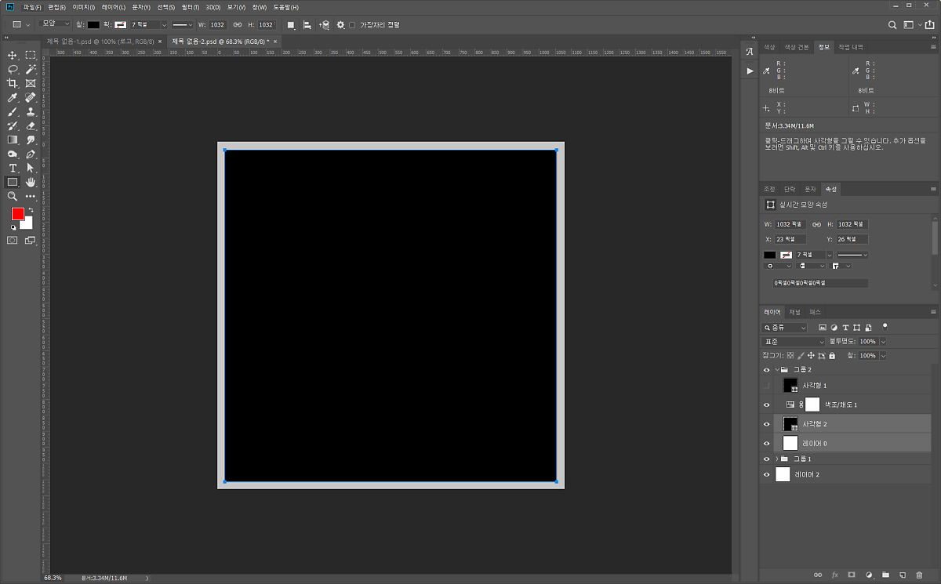The width and height of the screenshot is (941, 584).
Task: Select the Move tool
Action: (x=13, y=55)
